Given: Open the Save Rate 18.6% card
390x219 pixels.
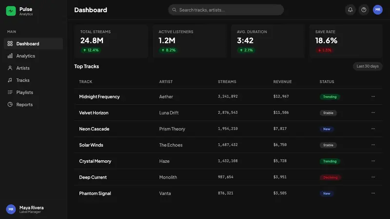Looking at the screenshot, I should click(346, 41).
